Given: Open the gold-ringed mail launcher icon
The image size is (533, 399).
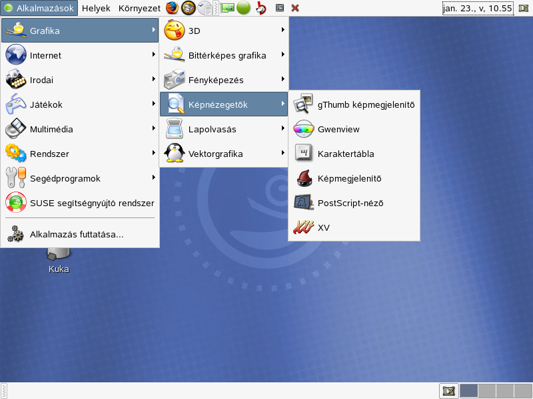Looking at the screenshot, I should click(189, 8).
